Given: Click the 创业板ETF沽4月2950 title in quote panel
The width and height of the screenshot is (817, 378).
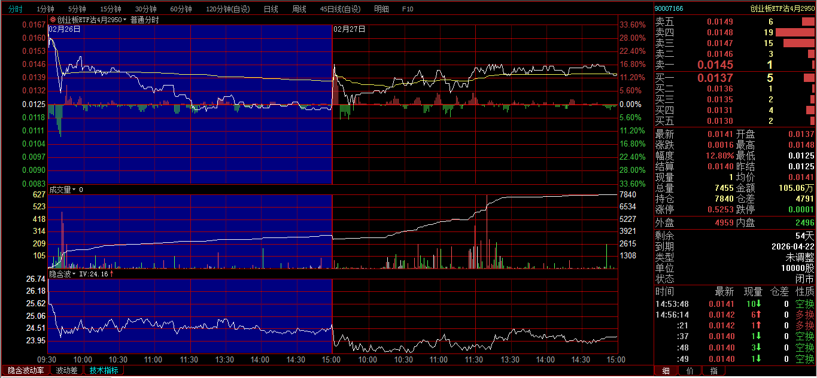Looking at the screenshot, I should click(x=783, y=8).
